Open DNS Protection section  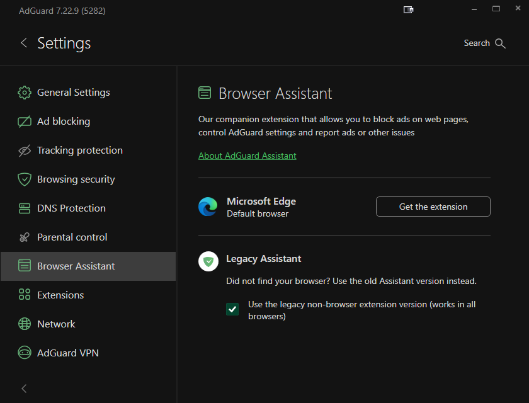coord(88,208)
